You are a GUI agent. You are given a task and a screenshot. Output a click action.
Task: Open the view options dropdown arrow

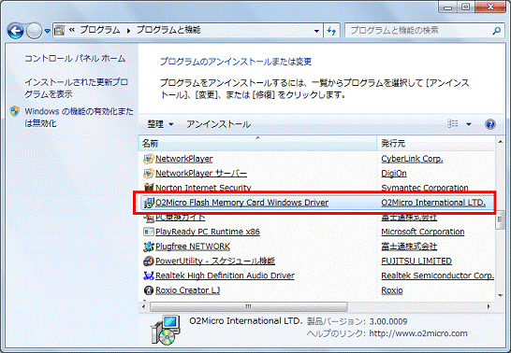point(469,124)
